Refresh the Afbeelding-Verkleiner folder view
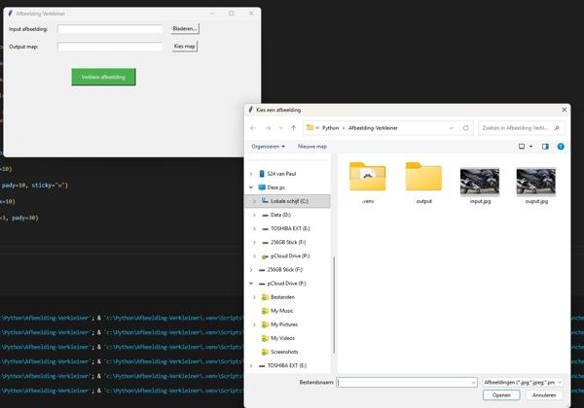This screenshot has width=584, height=408. click(x=466, y=127)
